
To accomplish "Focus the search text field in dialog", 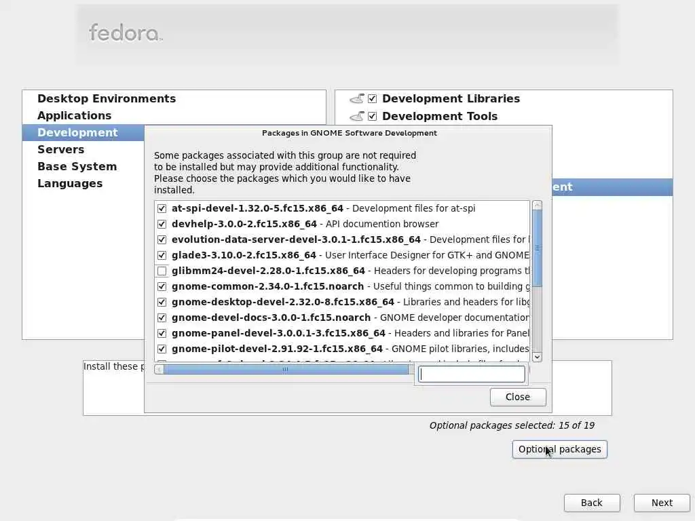I will pos(472,374).
